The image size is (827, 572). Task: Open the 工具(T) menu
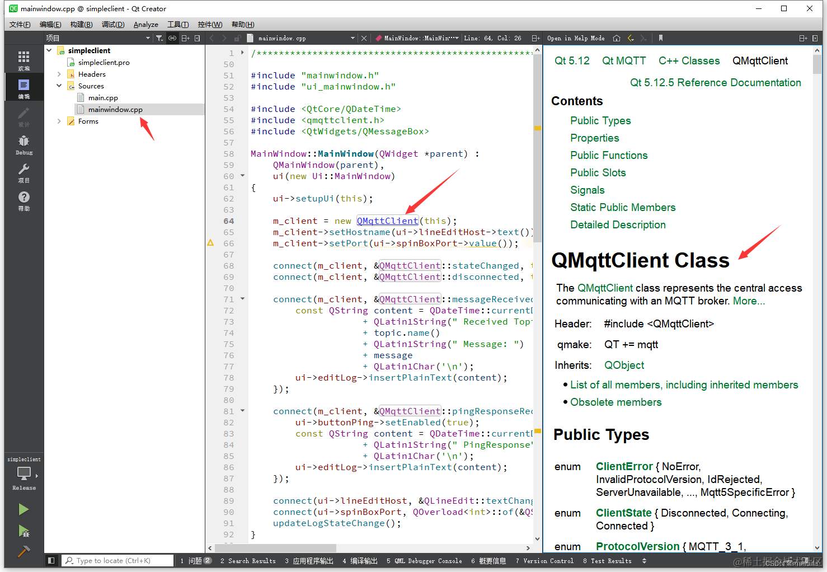click(x=178, y=24)
